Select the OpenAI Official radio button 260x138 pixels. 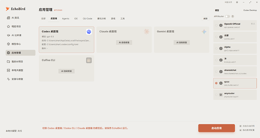coord(216,25)
